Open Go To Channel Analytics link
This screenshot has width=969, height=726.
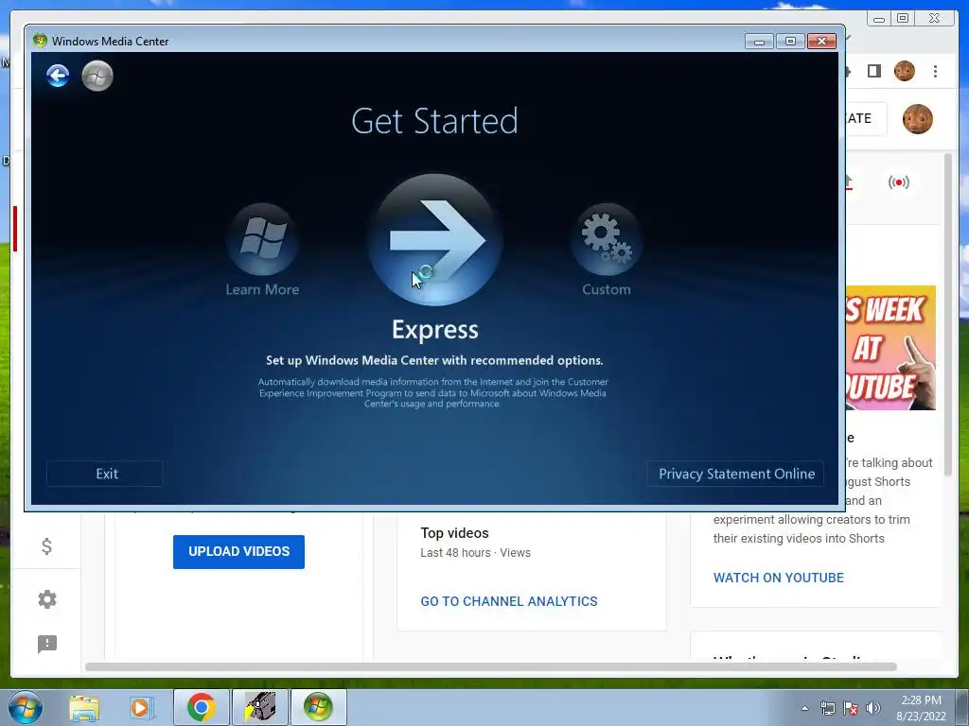(508, 601)
